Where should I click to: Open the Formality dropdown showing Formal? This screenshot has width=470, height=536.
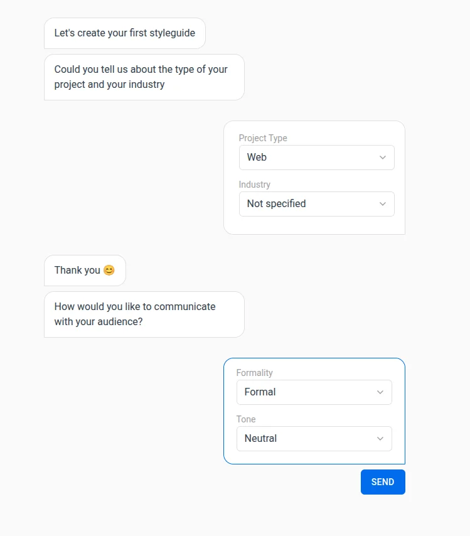pyautogui.click(x=307, y=392)
